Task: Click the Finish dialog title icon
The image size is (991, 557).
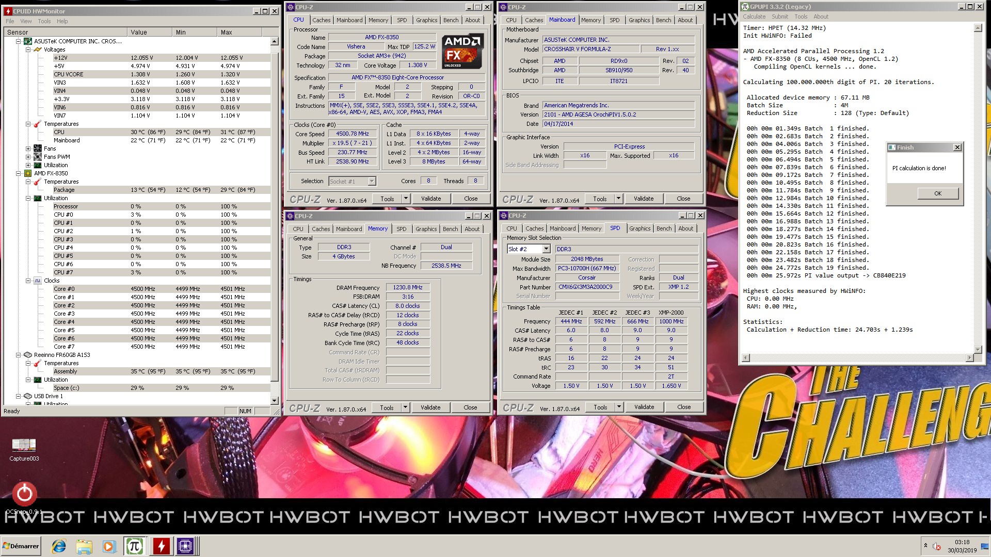Action: 892,148
